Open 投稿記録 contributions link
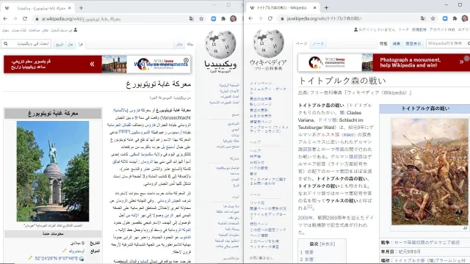This screenshot has height=264, width=470. (x=419, y=29)
